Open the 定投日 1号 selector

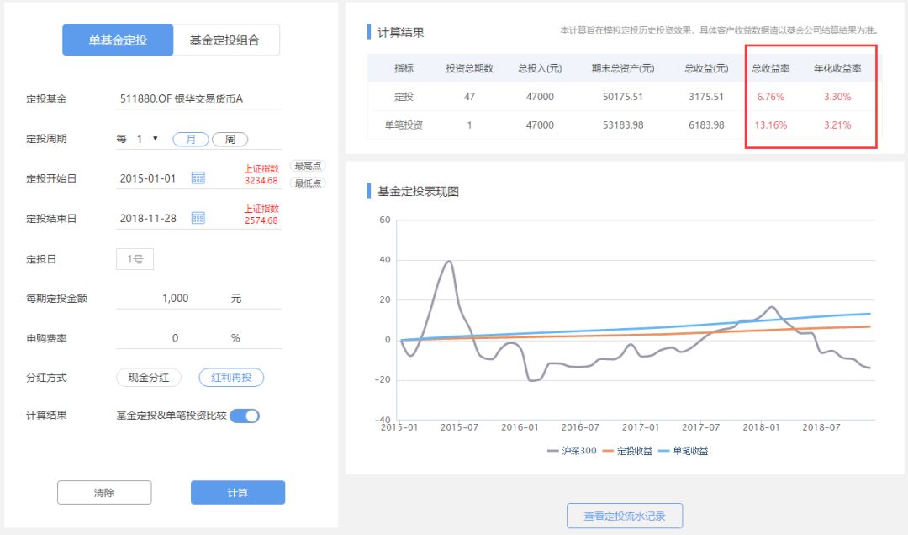pyautogui.click(x=135, y=259)
